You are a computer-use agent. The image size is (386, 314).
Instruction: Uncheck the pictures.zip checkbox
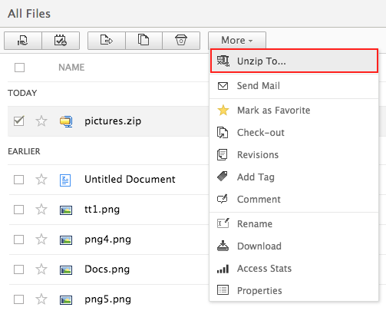[19, 121]
